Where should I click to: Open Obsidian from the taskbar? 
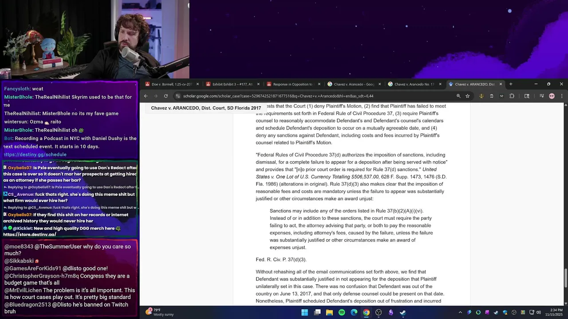391,312
